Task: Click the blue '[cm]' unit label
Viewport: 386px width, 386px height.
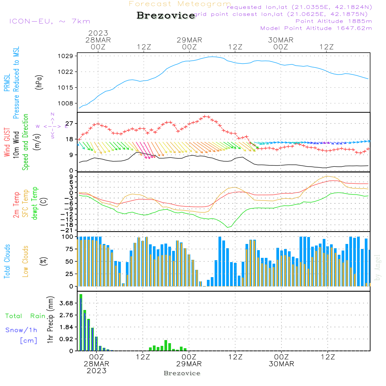Action: click(29, 341)
